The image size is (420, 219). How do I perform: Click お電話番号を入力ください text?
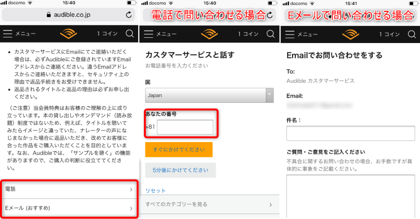tap(176, 66)
